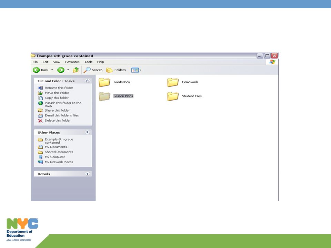Click the Copy this folder icon
Screen dimensions: 331x248
40,98
